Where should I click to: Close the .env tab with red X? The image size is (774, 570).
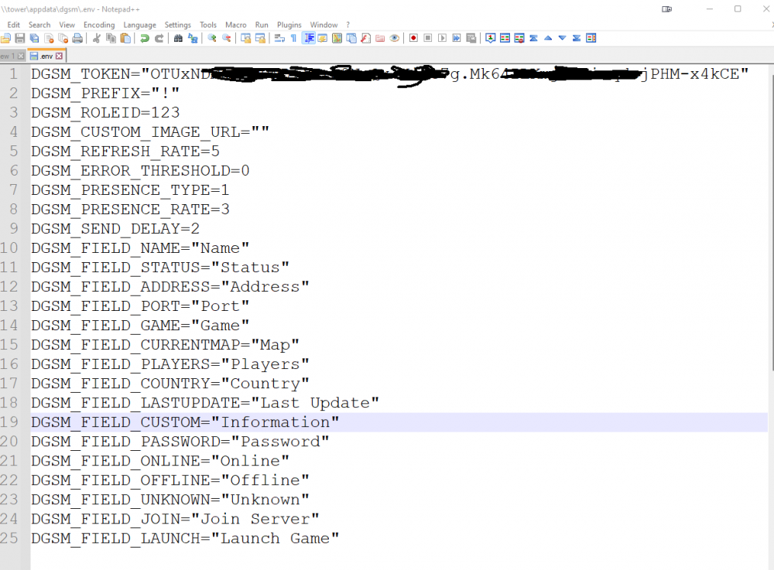point(60,56)
